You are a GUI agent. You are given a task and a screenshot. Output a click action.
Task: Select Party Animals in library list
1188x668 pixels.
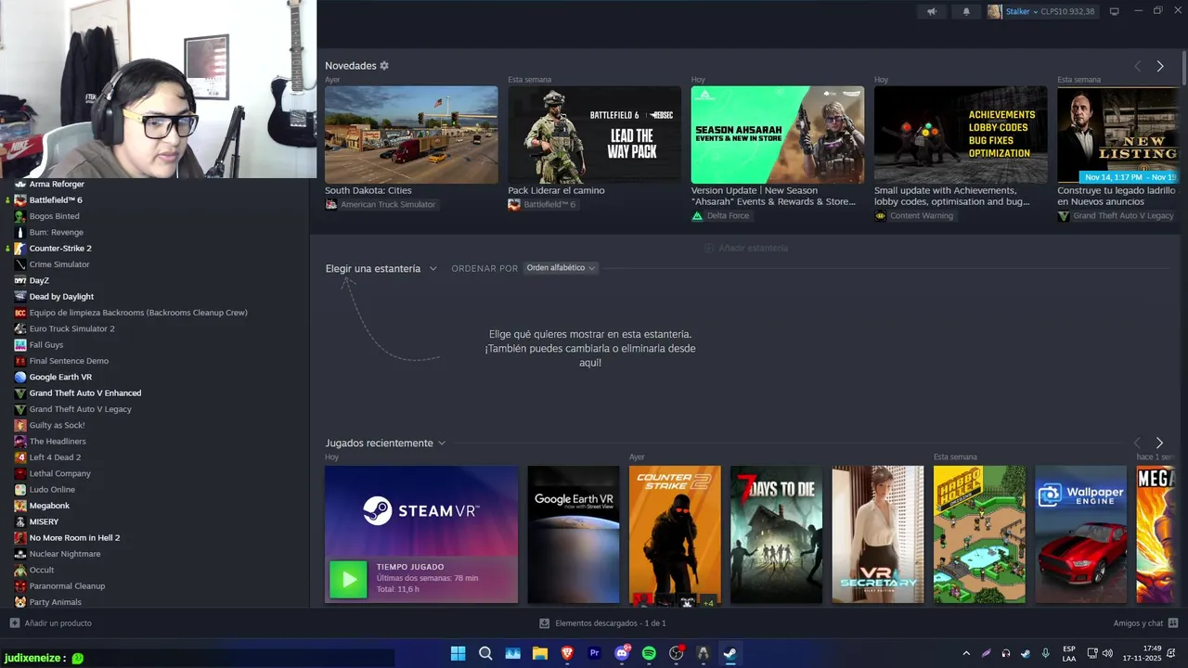point(56,602)
